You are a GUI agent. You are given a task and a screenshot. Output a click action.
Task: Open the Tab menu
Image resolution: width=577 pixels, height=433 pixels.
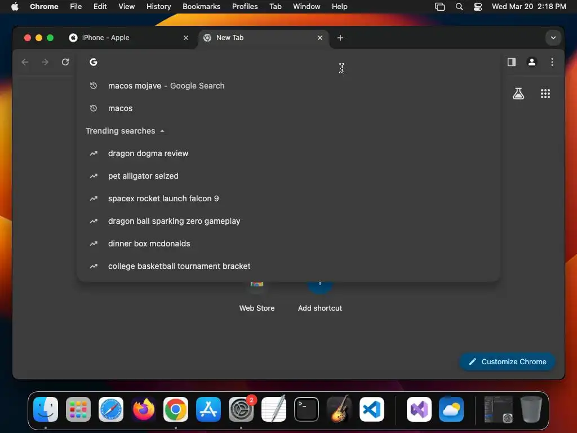275,6
